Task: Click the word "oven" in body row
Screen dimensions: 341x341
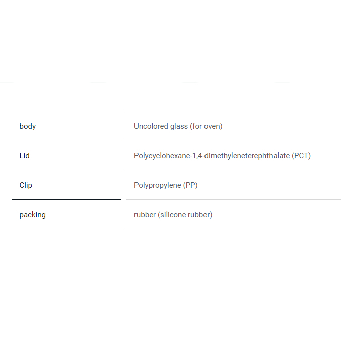Action: (211, 126)
